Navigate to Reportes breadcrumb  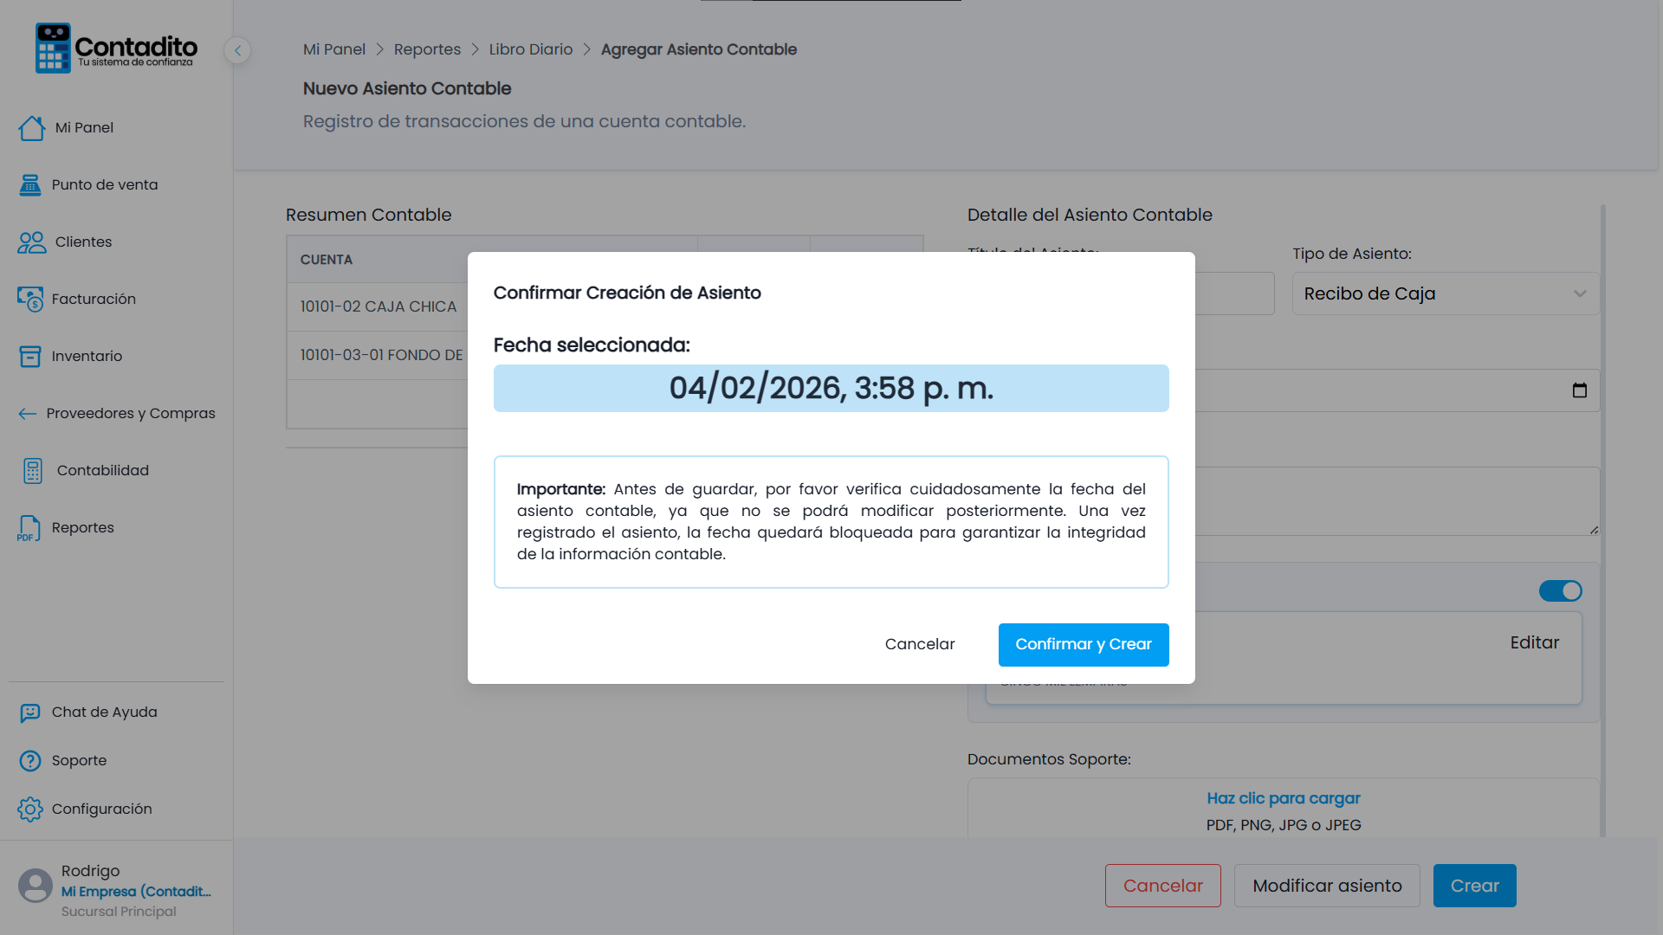pos(427,49)
